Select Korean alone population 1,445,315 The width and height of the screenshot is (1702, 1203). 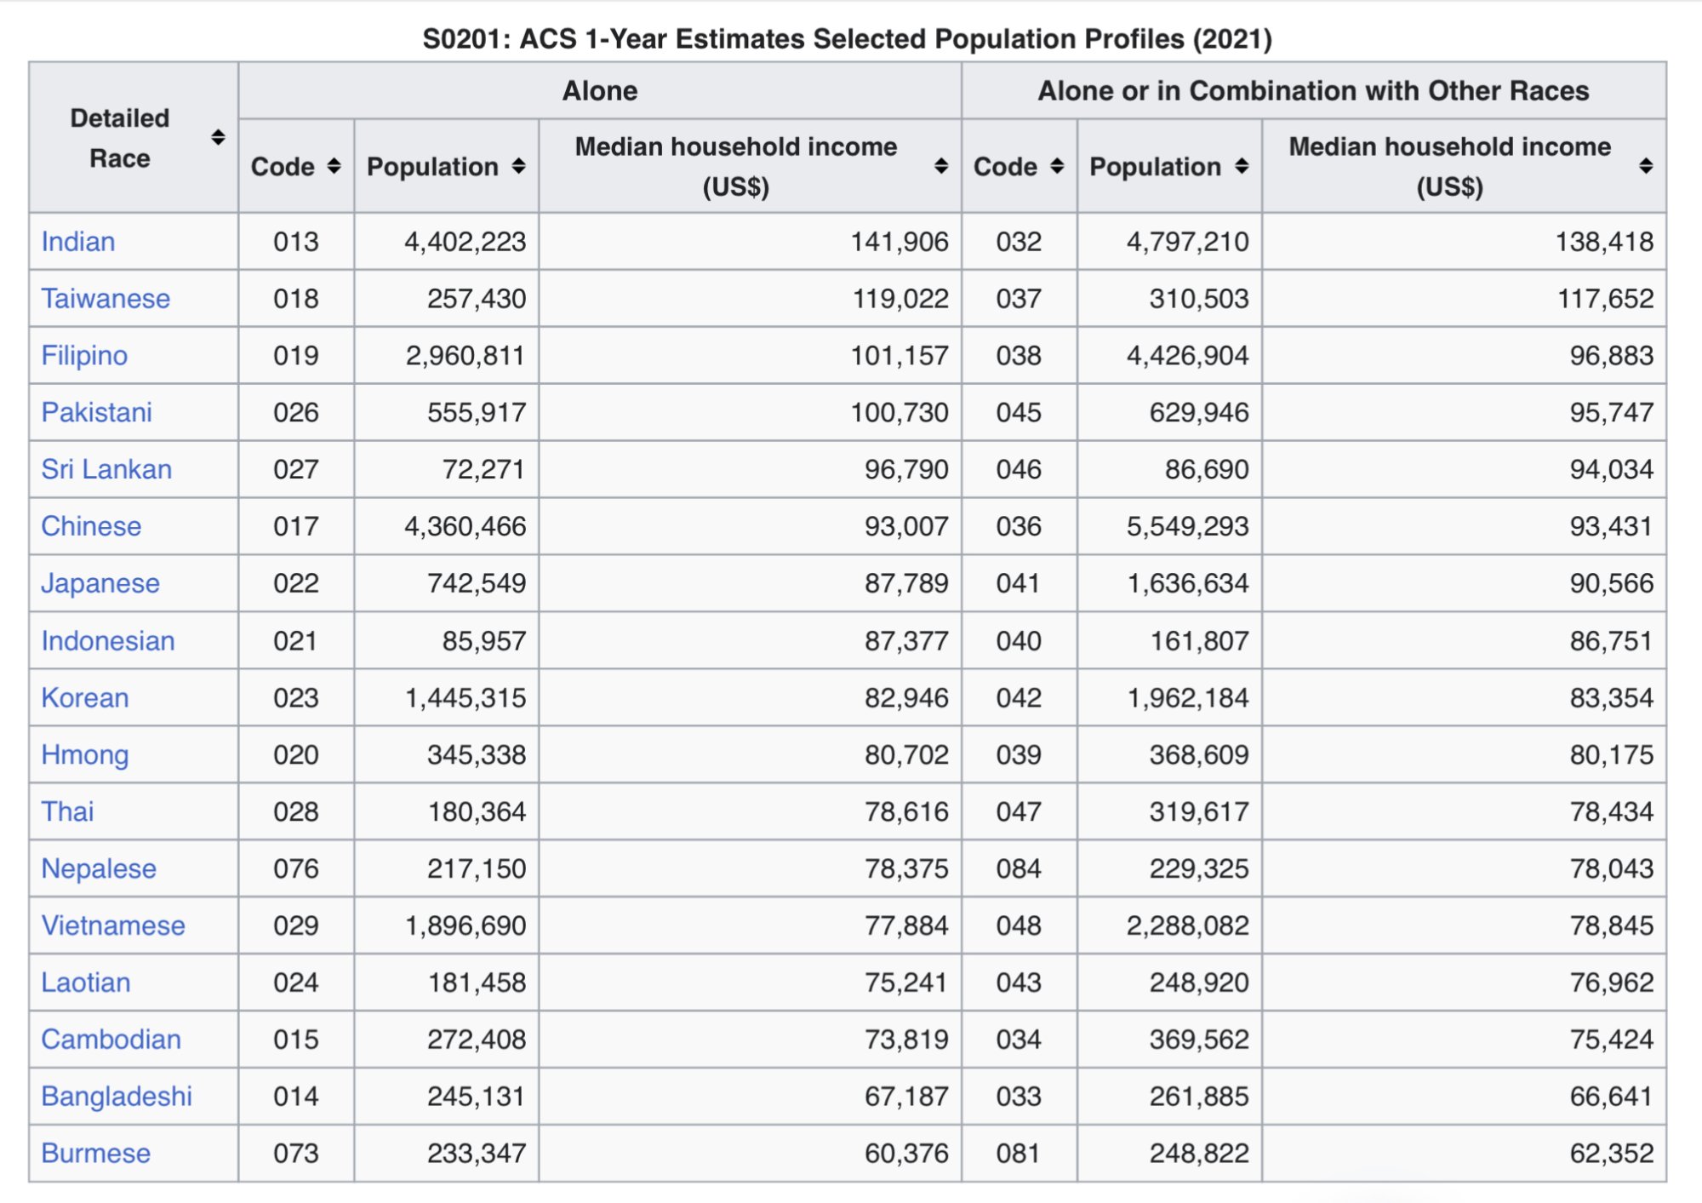click(x=465, y=698)
